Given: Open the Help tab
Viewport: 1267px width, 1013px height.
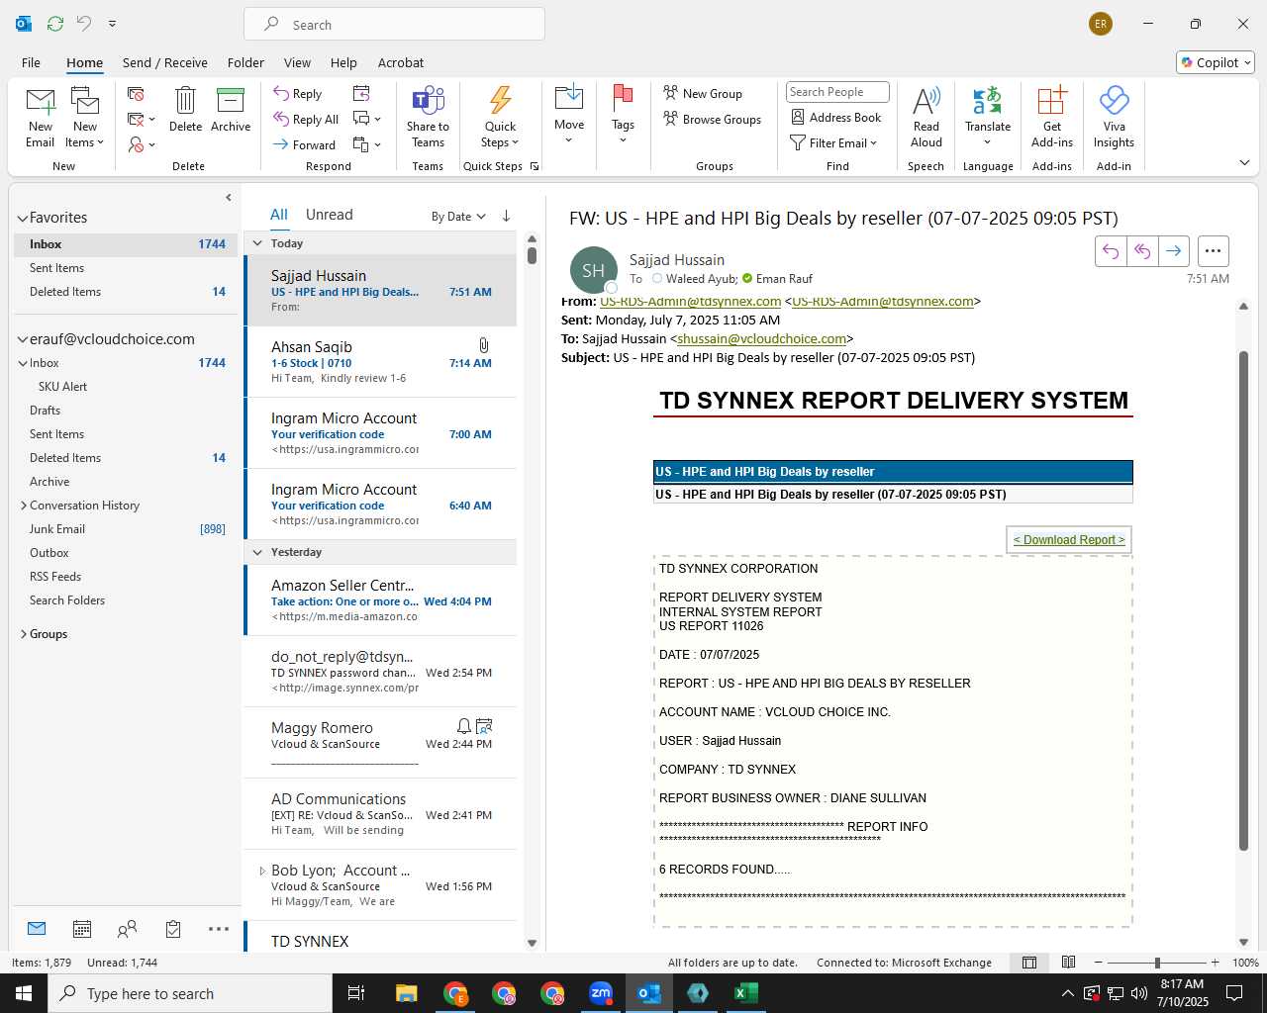Looking at the screenshot, I should (x=343, y=62).
